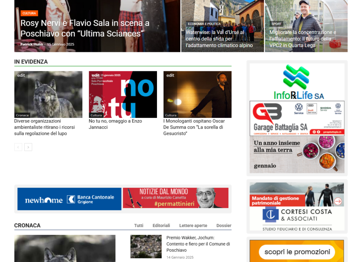Viewport: 362px width, 262px height.
Task: Click the previous arrow under In Evidenza
Action: pos(18,147)
